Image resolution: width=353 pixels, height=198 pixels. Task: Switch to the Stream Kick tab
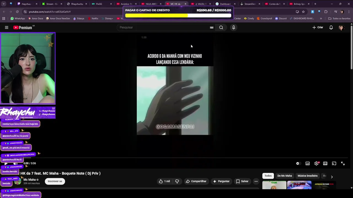pos(52,4)
